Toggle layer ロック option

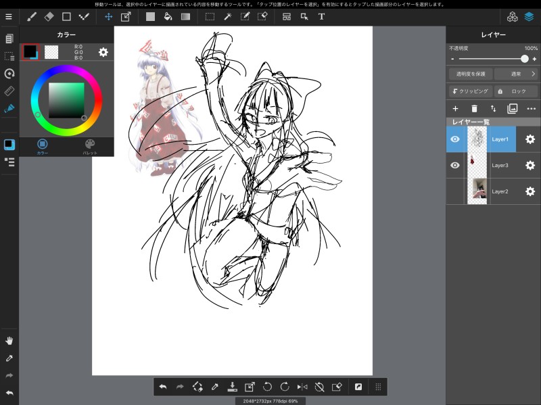click(516, 91)
